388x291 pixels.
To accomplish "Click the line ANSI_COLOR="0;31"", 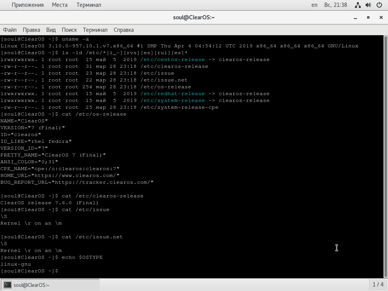I will (29, 162).
